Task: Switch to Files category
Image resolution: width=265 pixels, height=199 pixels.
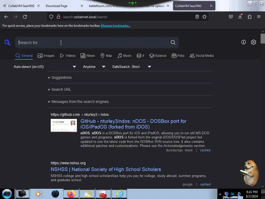Action: [x=178, y=56]
